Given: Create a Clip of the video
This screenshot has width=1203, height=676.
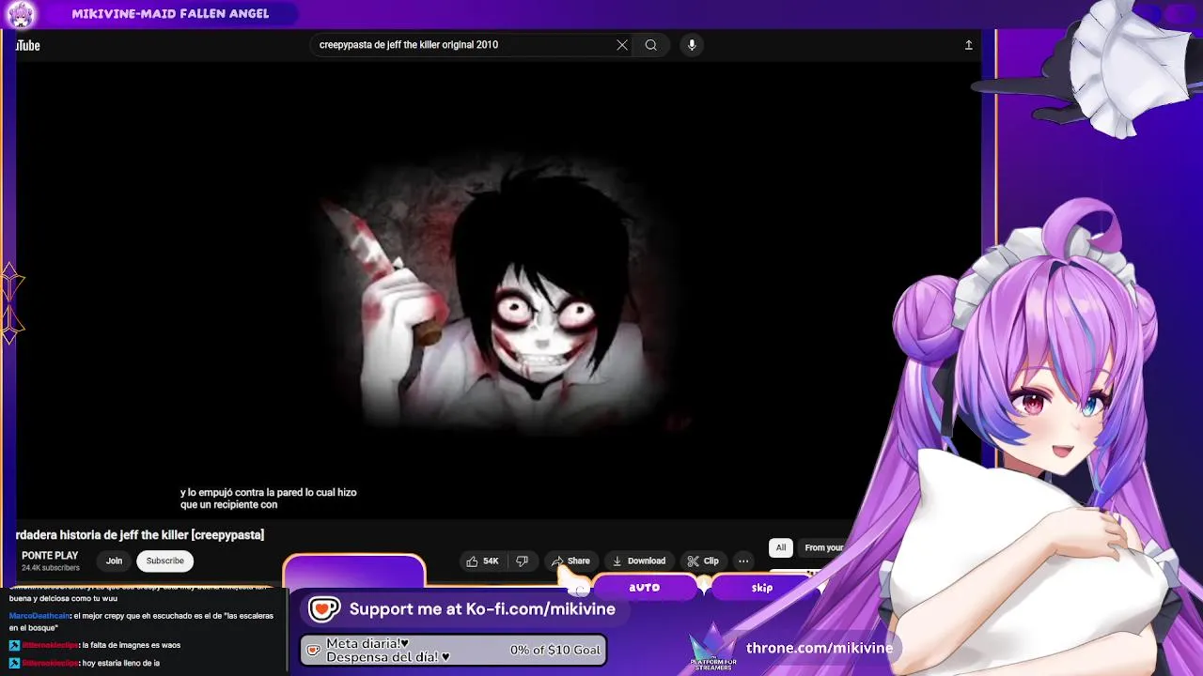Looking at the screenshot, I should 703,561.
